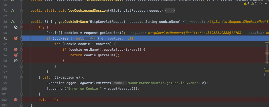The image size is (269, 107).
Task: Click the flask-plus gutter icon on line 71
Action: coord(13,11)
